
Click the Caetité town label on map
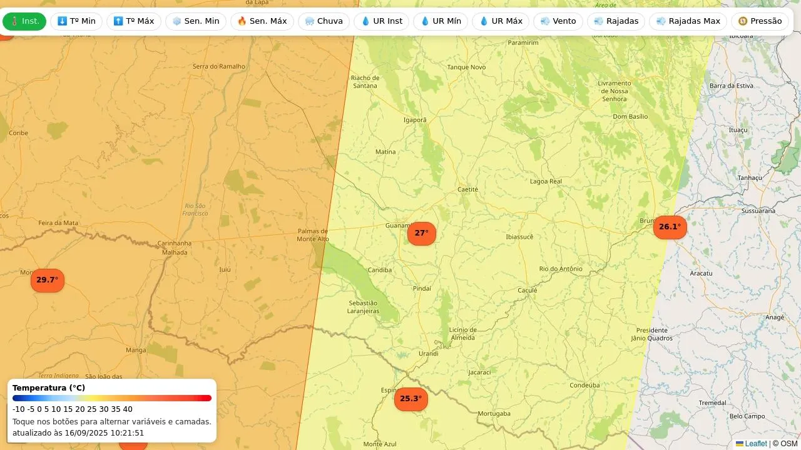pos(467,189)
